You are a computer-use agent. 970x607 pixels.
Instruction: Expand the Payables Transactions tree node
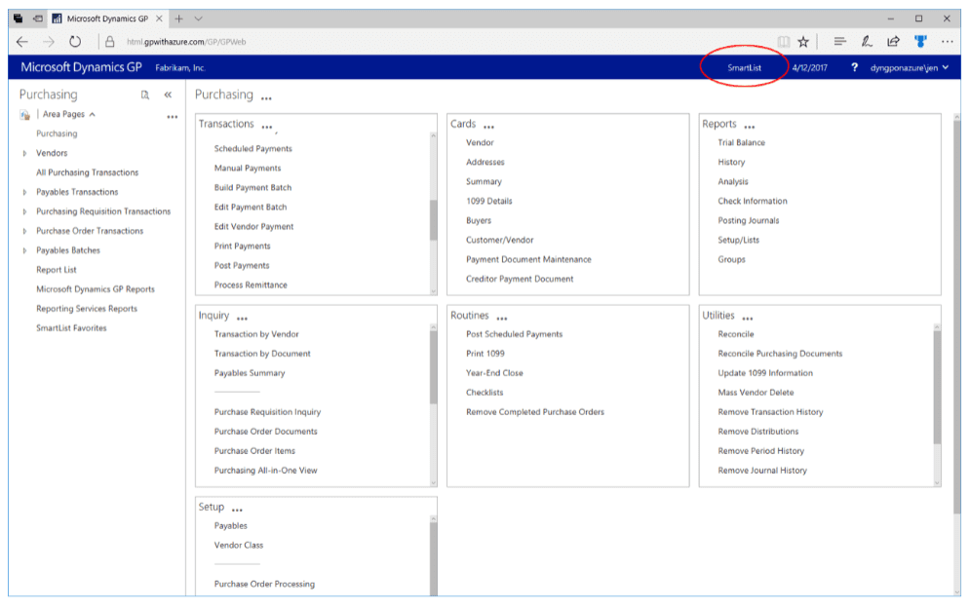point(24,192)
